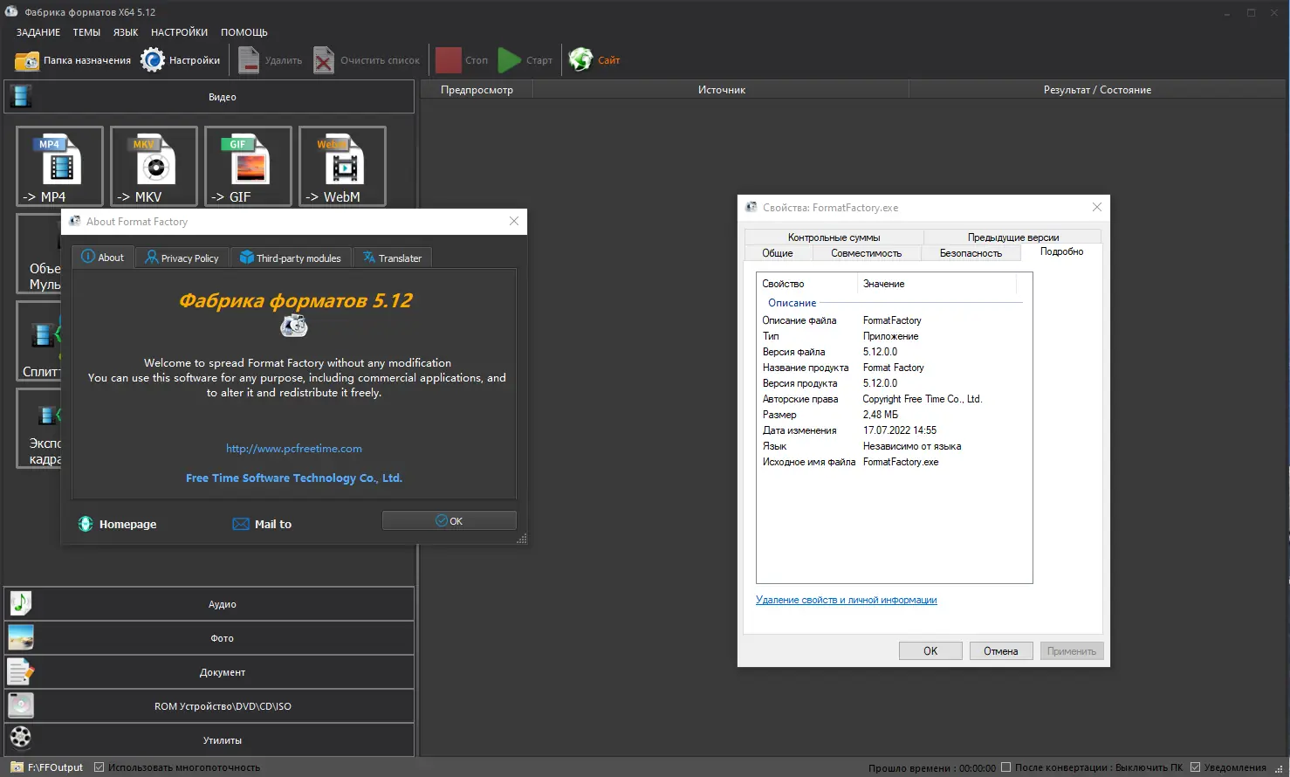Toggle the Уведомления checkbox
This screenshot has width=1290, height=777.
tap(1195, 767)
